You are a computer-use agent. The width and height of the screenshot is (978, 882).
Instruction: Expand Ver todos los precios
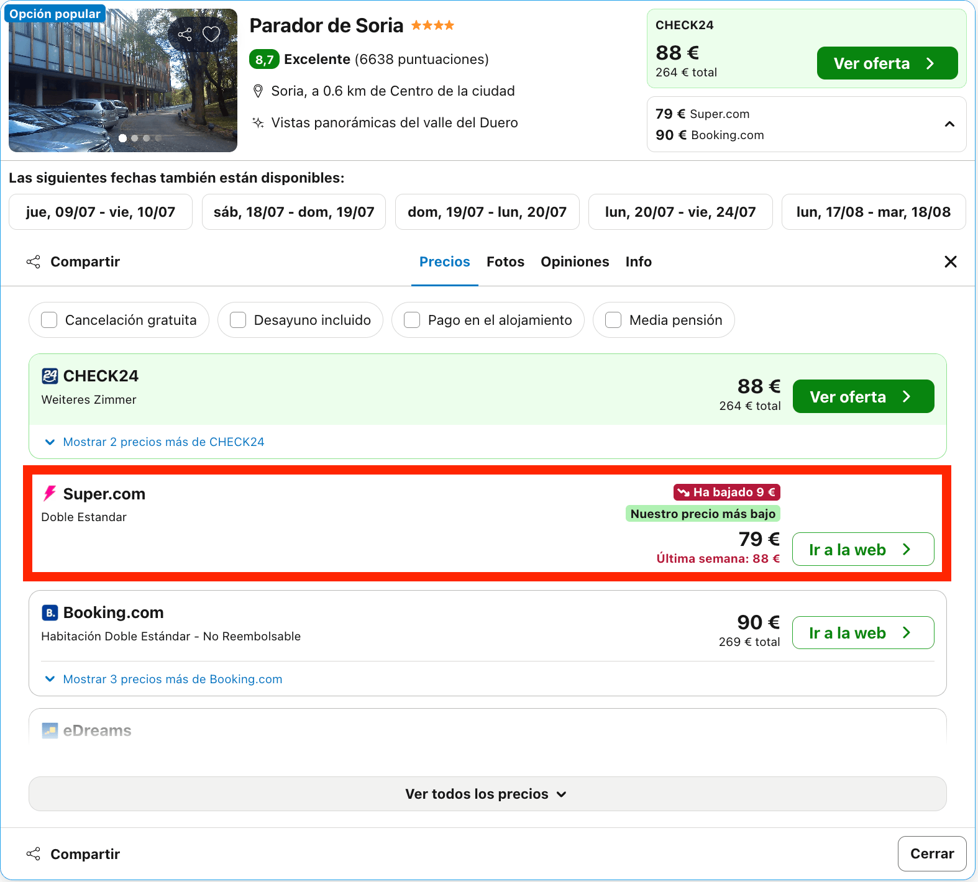click(488, 794)
